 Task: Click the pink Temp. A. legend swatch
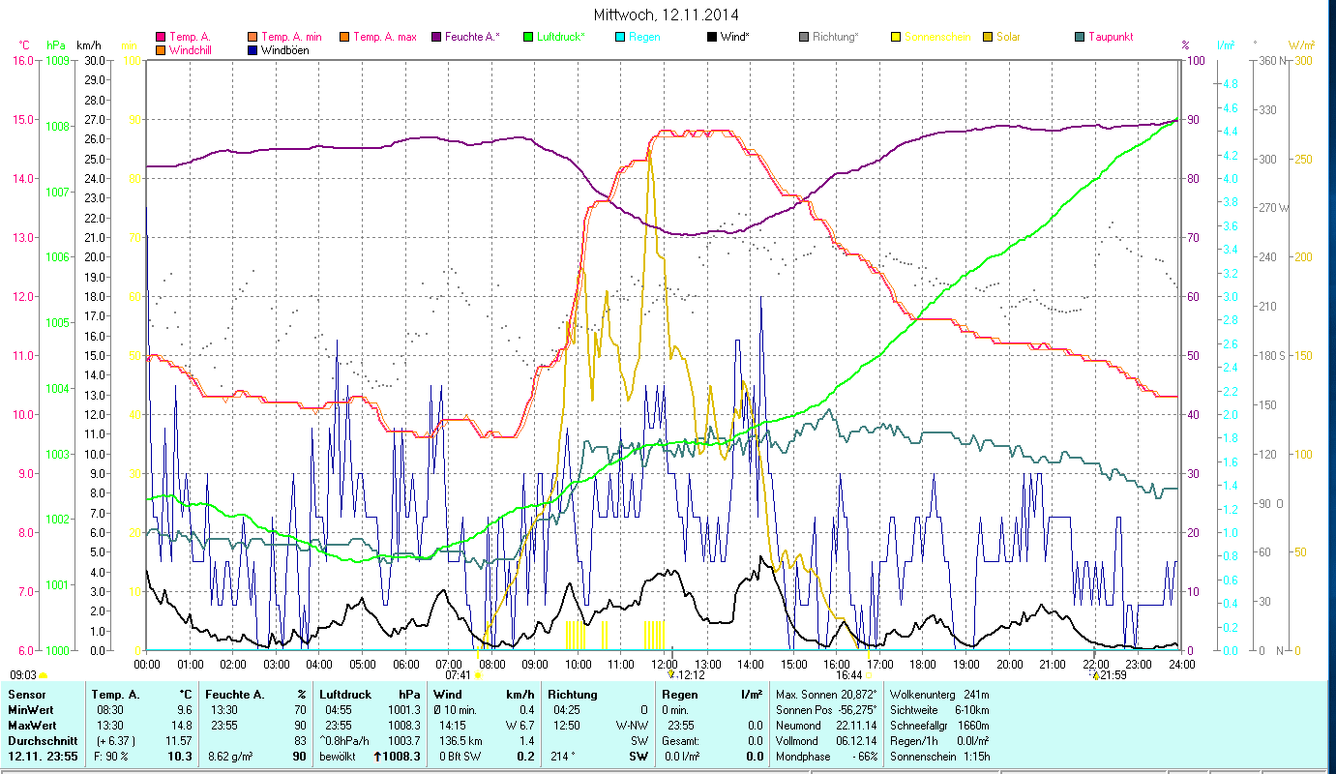(x=161, y=38)
